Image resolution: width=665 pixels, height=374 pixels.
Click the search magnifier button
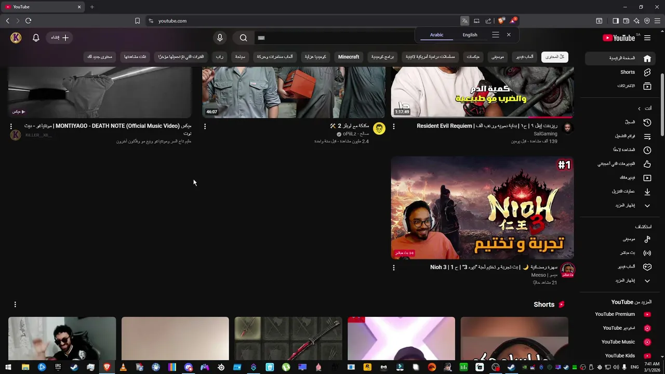243,38
